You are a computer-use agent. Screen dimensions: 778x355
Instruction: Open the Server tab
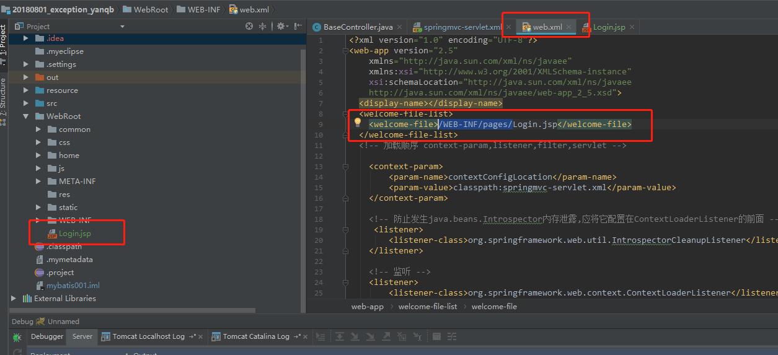pyautogui.click(x=82, y=336)
